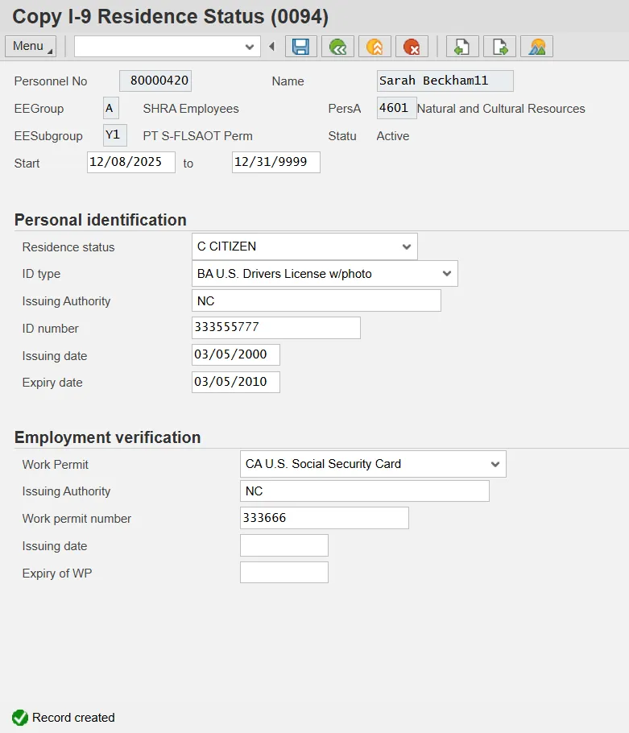Click the Save disk icon
This screenshot has height=733, width=629.
point(300,47)
